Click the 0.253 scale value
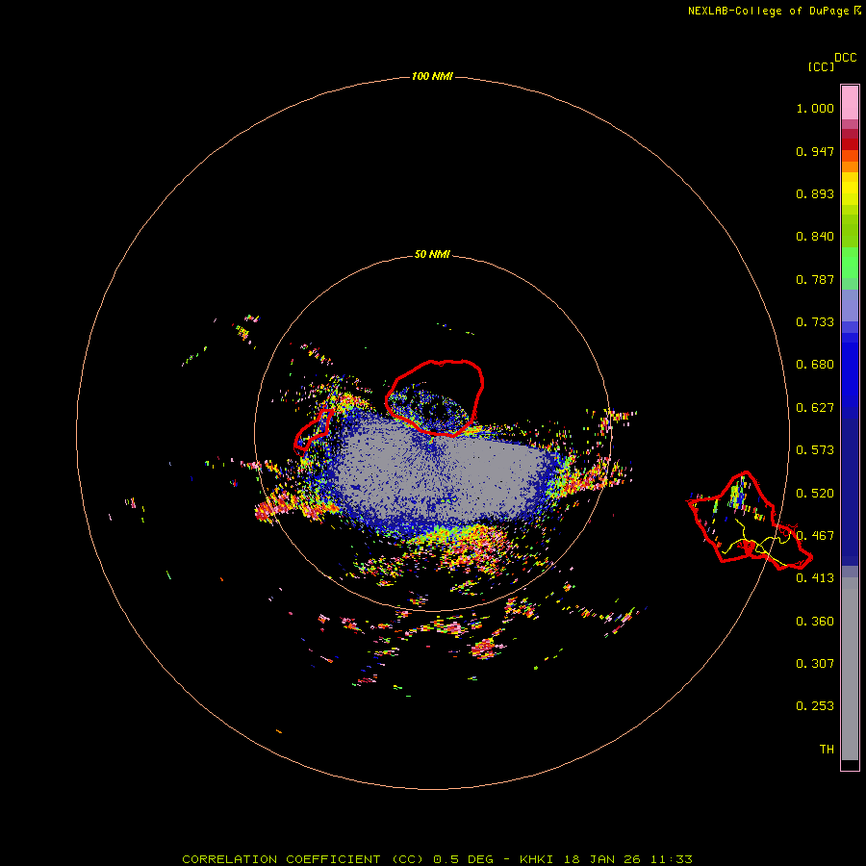This screenshot has width=866, height=866. 815,706
